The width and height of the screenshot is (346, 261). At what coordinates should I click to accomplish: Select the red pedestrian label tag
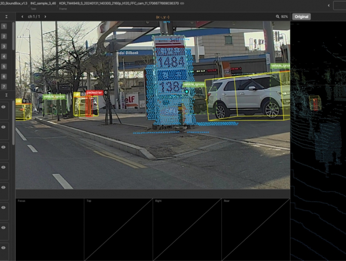[94, 93]
